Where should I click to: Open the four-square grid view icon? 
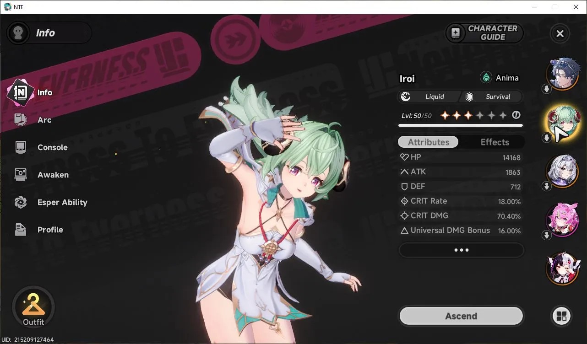(561, 316)
